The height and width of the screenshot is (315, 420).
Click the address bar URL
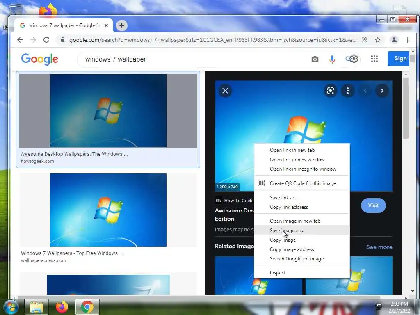[x=213, y=40]
